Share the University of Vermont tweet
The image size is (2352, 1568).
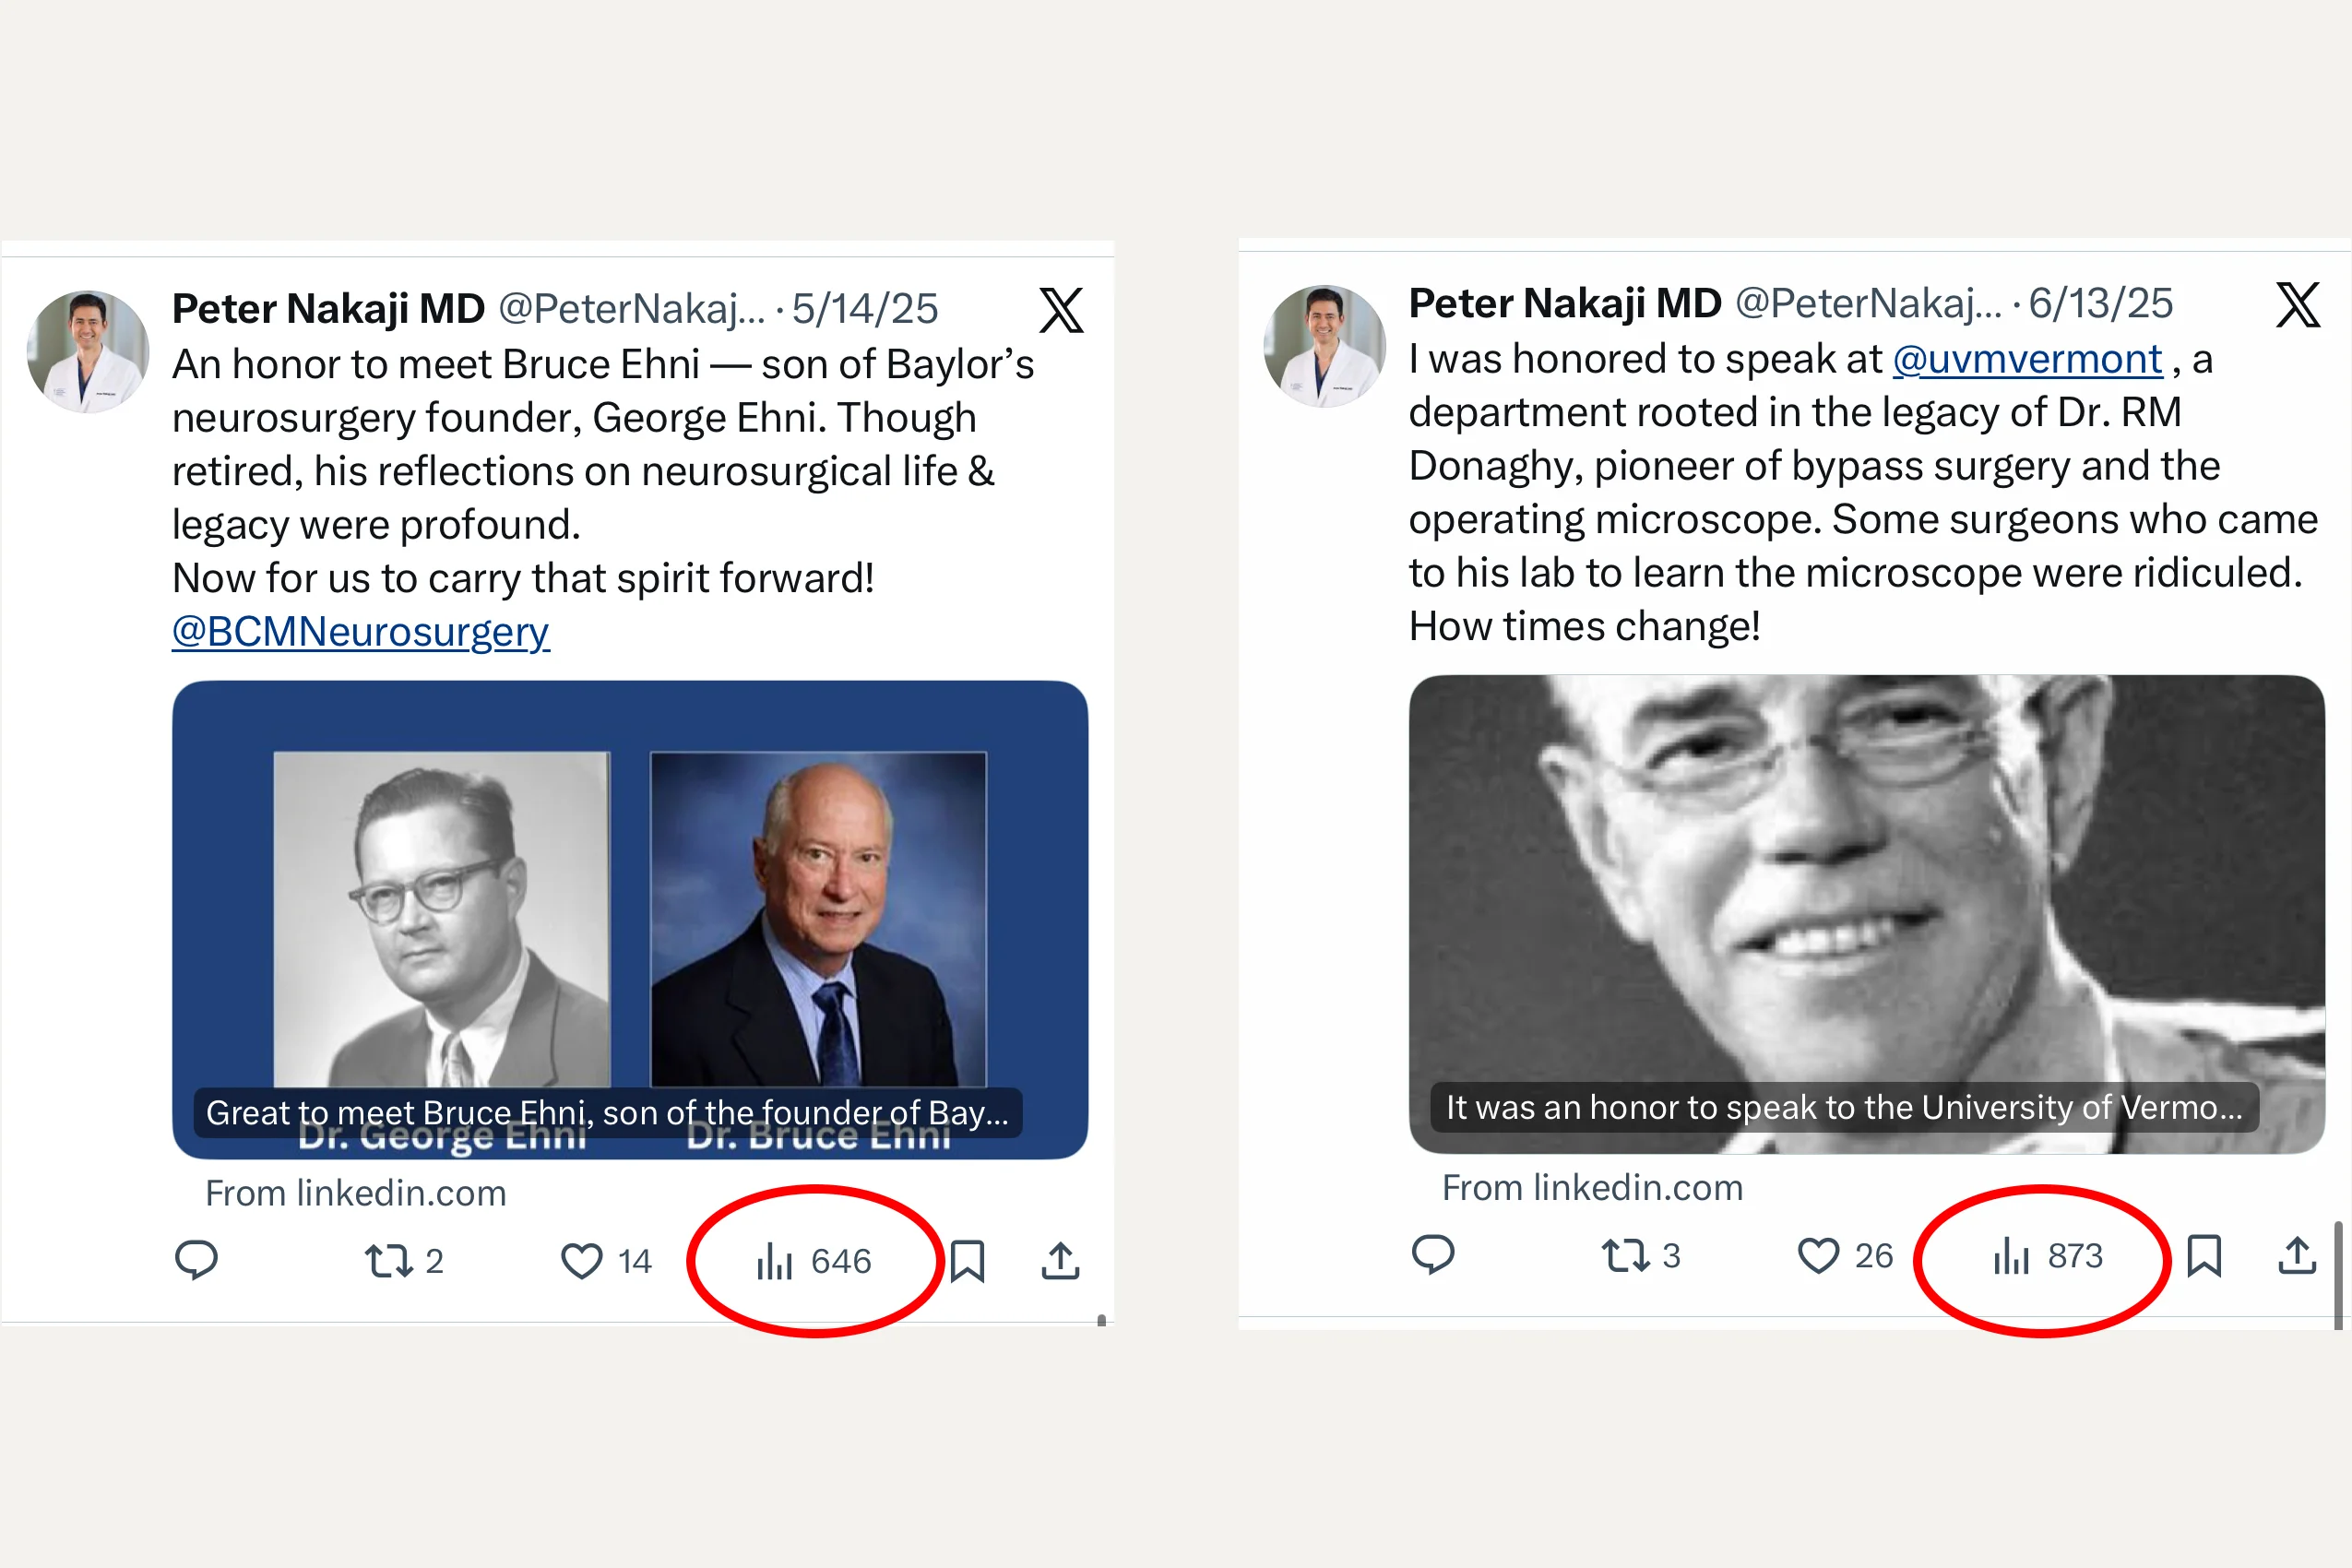click(x=2297, y=1255)
